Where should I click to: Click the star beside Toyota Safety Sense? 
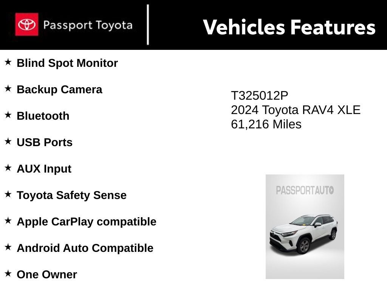click(8, 194)
